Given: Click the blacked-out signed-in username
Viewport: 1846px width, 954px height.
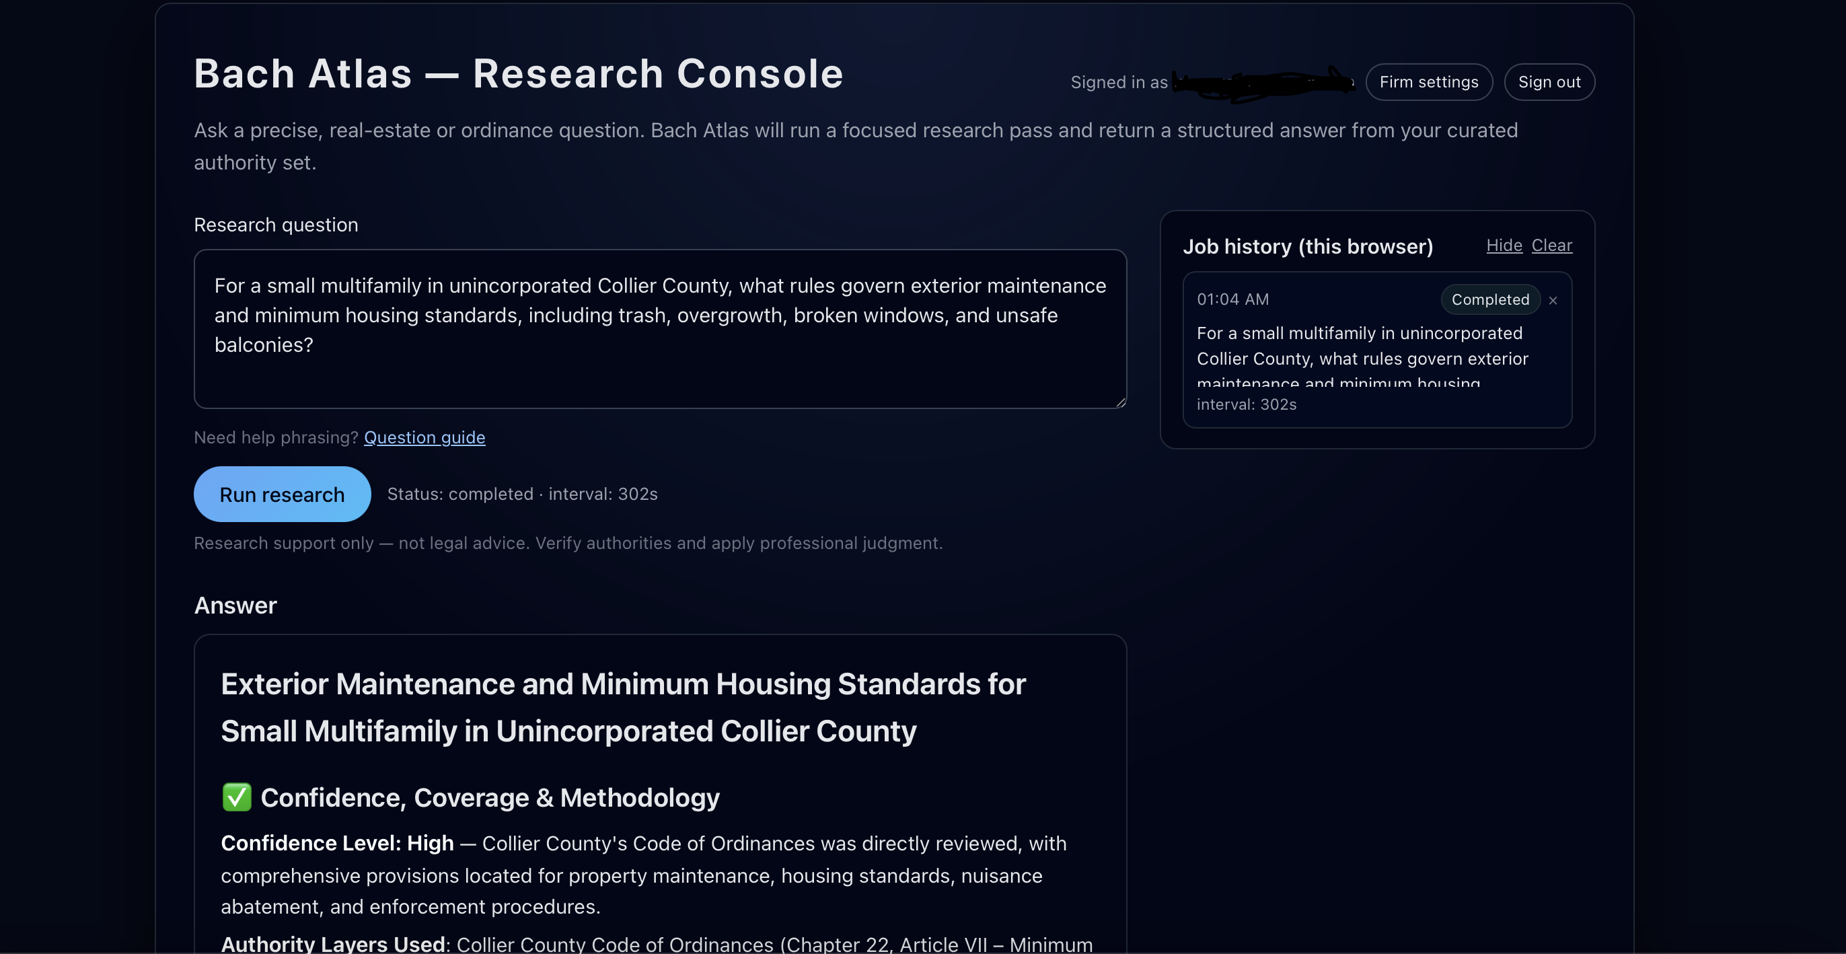Looking at the screenshot, I should pyautogui.click(x=1263, y=83).
